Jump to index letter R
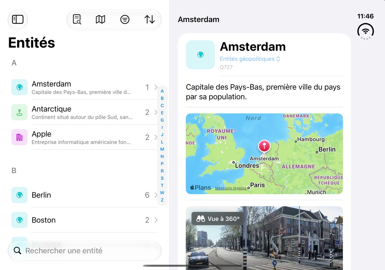The height and width of the screenshot is (270, 385). click(162, 171)
